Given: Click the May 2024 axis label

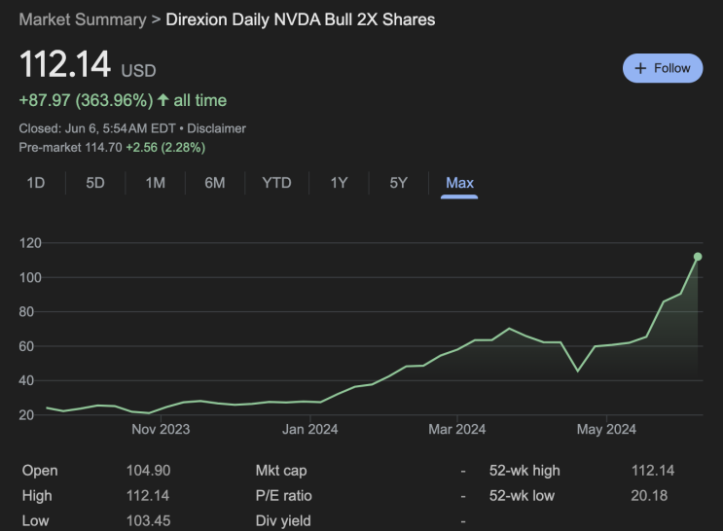Looking at the screenshot, I should [x=606, y=429].
